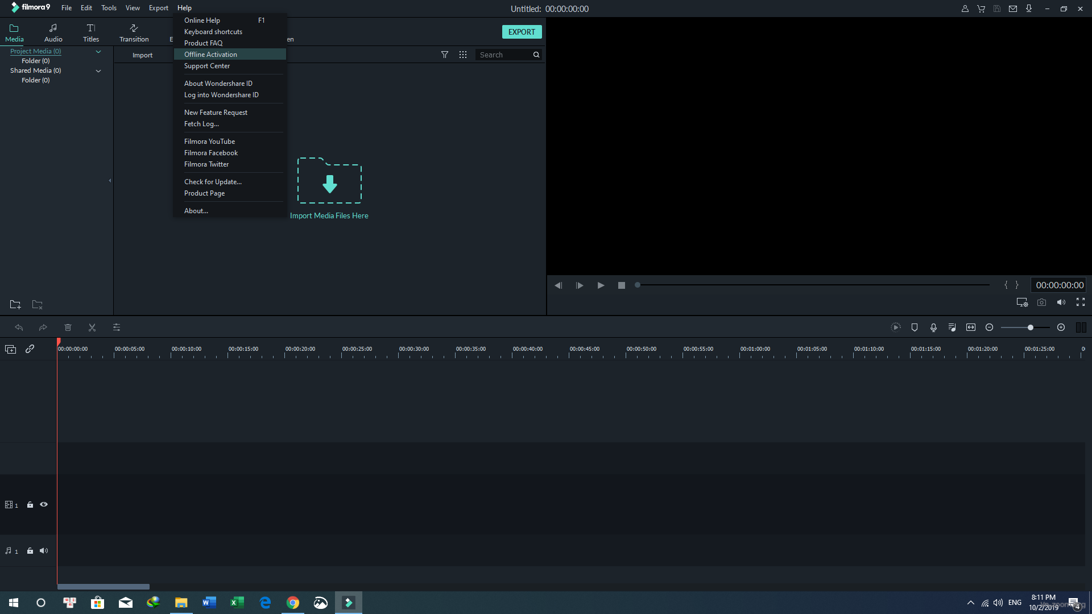Zoom out the timeline
This screenshot has height=614, width=1092.
click(x=990, y=327)
